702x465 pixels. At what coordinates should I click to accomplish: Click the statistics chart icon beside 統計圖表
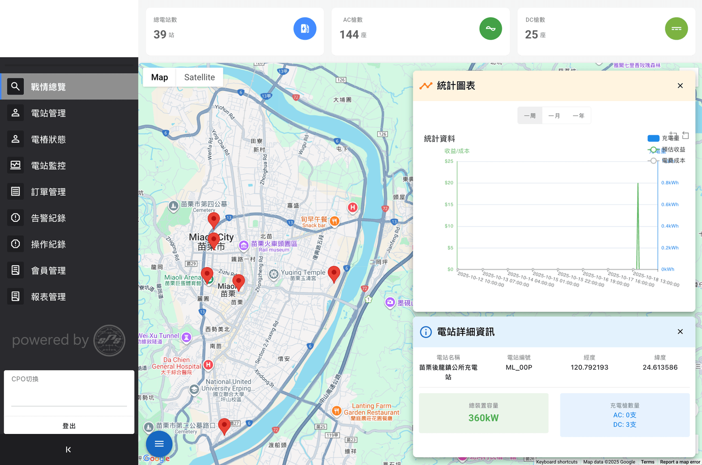point(426,86)
